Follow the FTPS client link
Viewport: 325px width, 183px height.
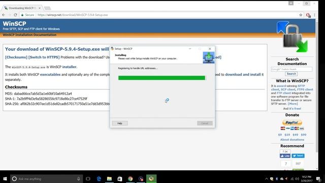tap(305, 89)
